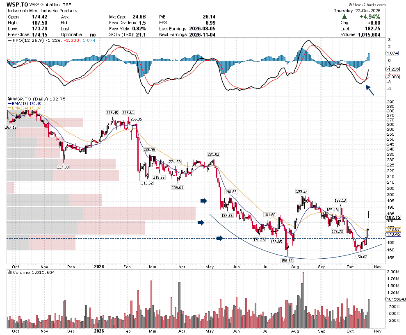
Task: Click the Prev Close value 174.15
Action: coord(40,35)
